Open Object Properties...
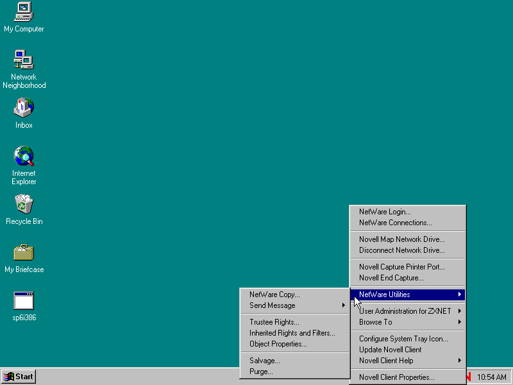Viewport: 513px width, 385px height. coord(295,344)
